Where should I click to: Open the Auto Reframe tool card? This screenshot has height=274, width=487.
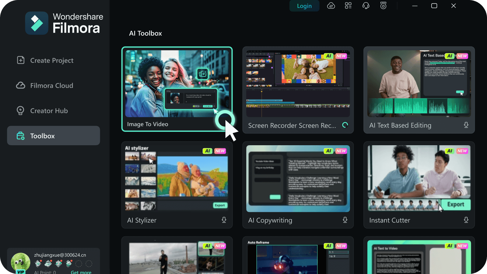coord(298,255)
